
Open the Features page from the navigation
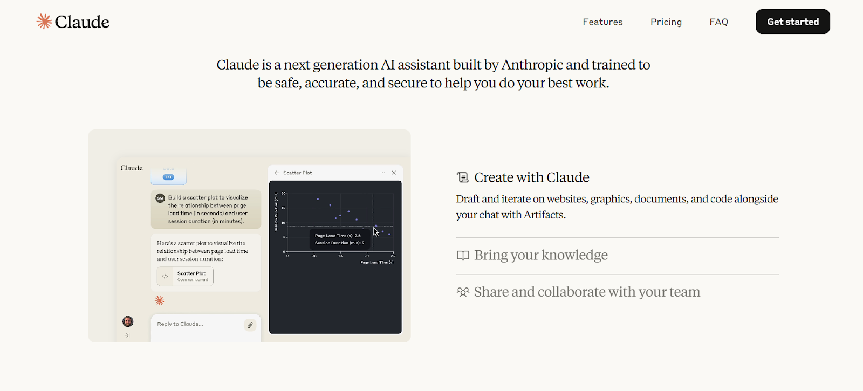pyautogui.click(x=602, y=22)
